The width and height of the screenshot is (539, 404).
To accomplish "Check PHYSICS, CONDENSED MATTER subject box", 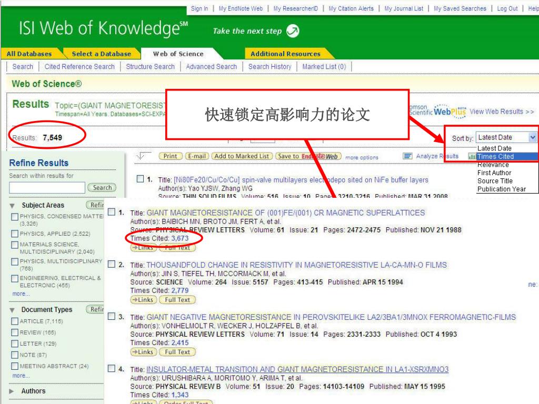I will 15,217.
